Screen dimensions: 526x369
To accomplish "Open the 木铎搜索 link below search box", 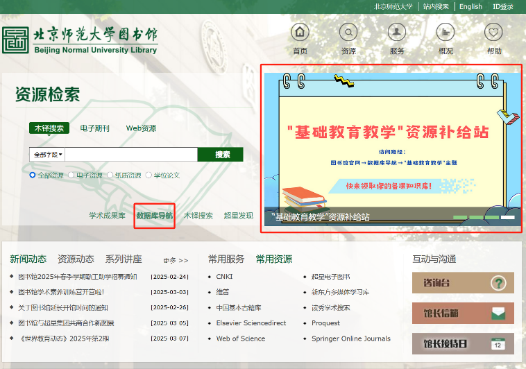I will click(198, 216).
